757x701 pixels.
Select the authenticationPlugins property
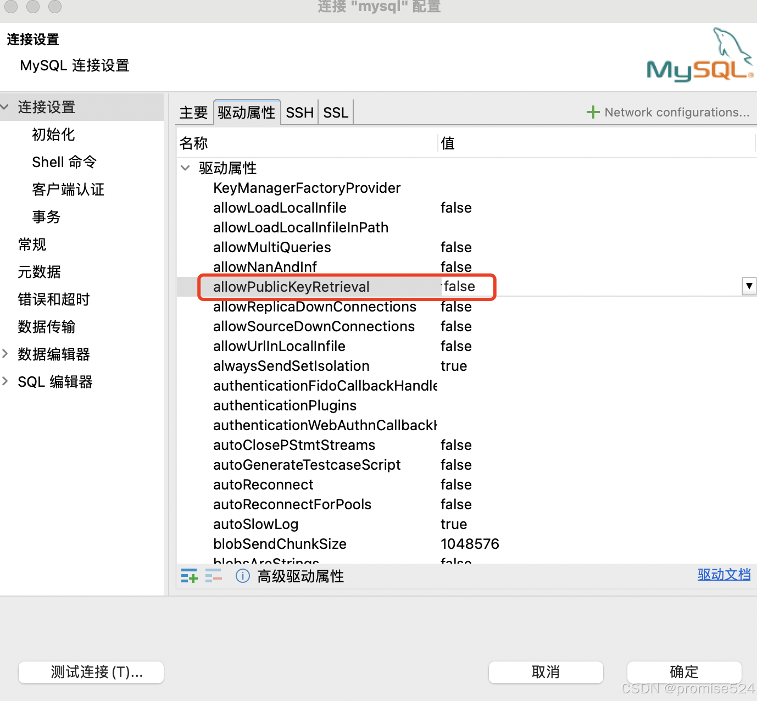tap(285, 405)
